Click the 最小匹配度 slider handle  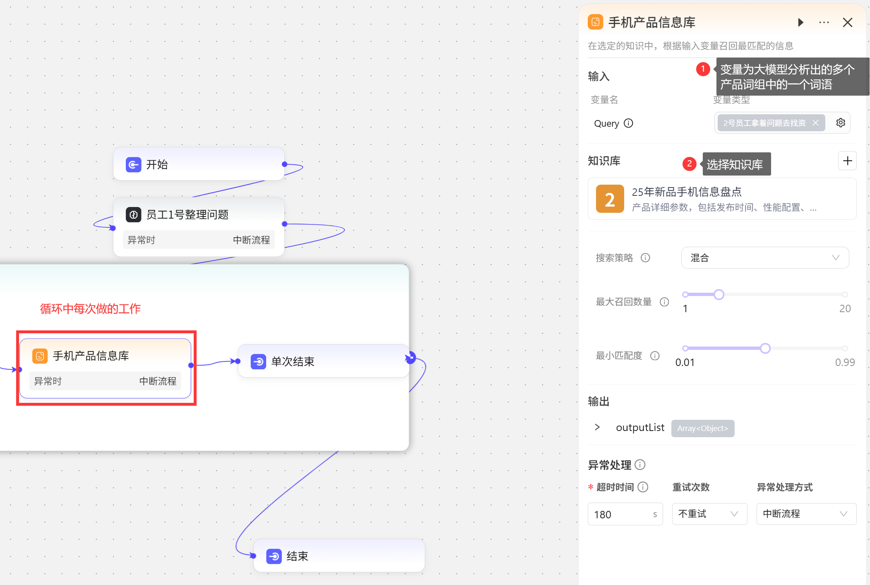coord(765,348)
